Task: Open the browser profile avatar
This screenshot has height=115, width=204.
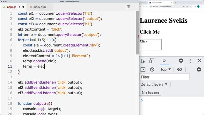Action: [x=198, y=6]
